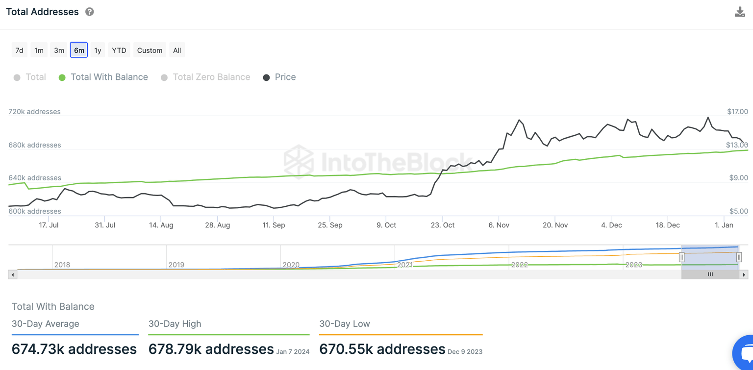This screenshot has height=370, width=753.
Task: Select the 7d time range
Action: click(19, 50)
